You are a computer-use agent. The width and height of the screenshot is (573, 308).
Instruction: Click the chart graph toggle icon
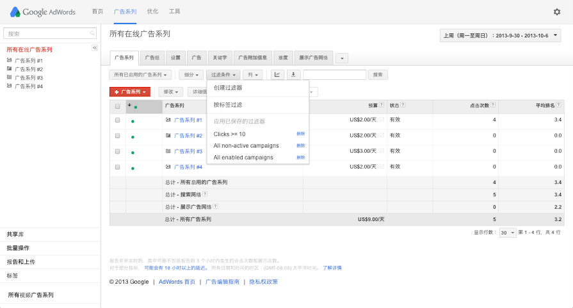[277, 75]
